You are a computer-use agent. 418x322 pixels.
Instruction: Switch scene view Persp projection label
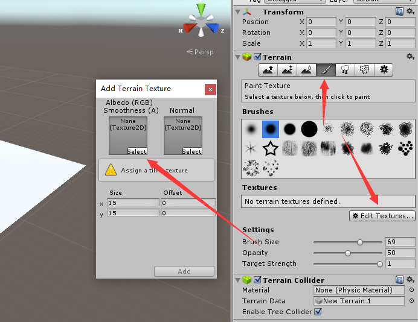click(200, 52)
